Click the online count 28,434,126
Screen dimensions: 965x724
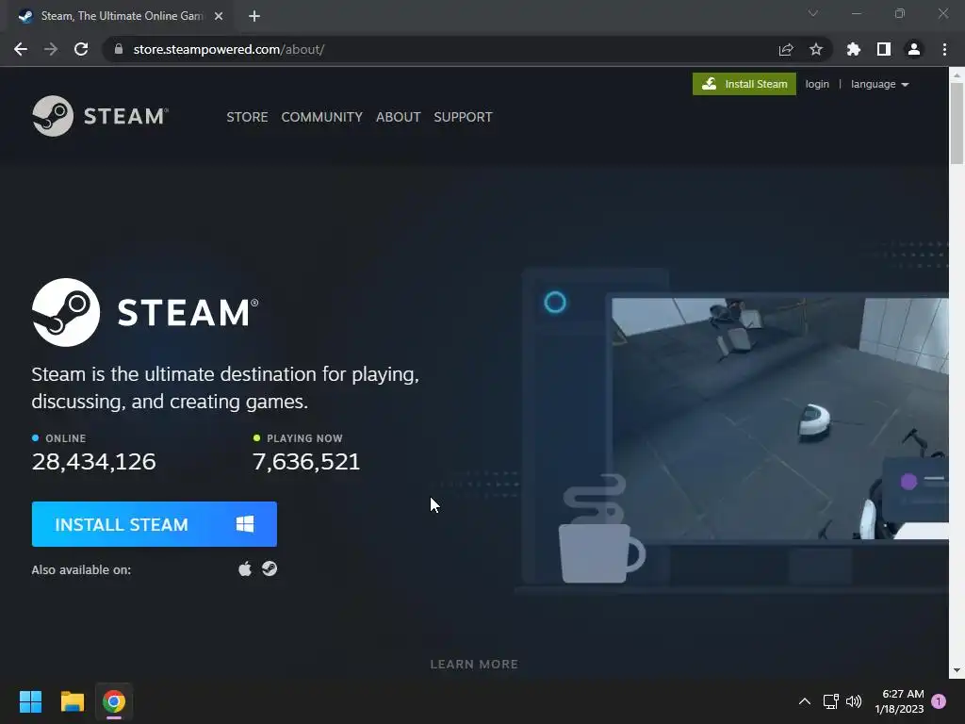point(93,462)
